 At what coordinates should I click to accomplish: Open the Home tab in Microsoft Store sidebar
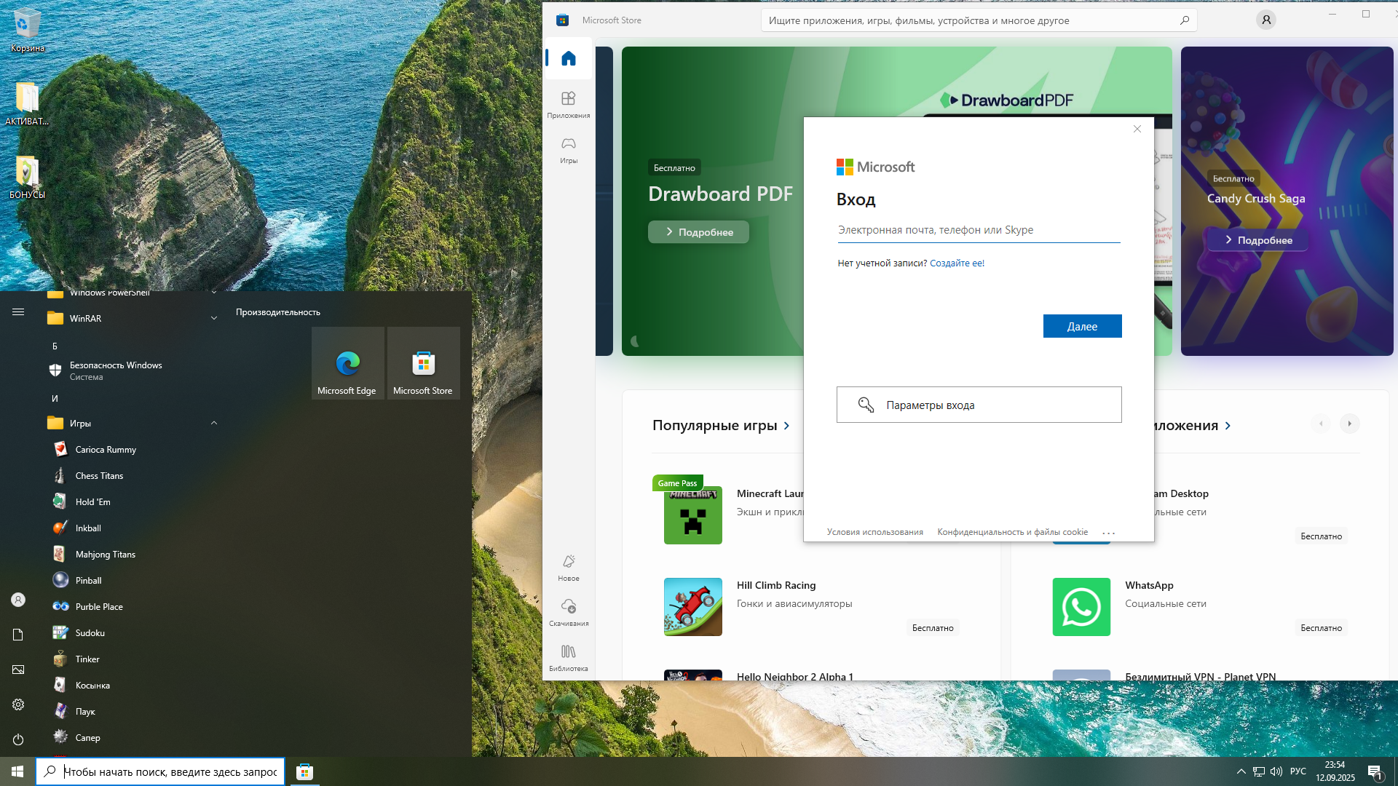click(569, 58)
